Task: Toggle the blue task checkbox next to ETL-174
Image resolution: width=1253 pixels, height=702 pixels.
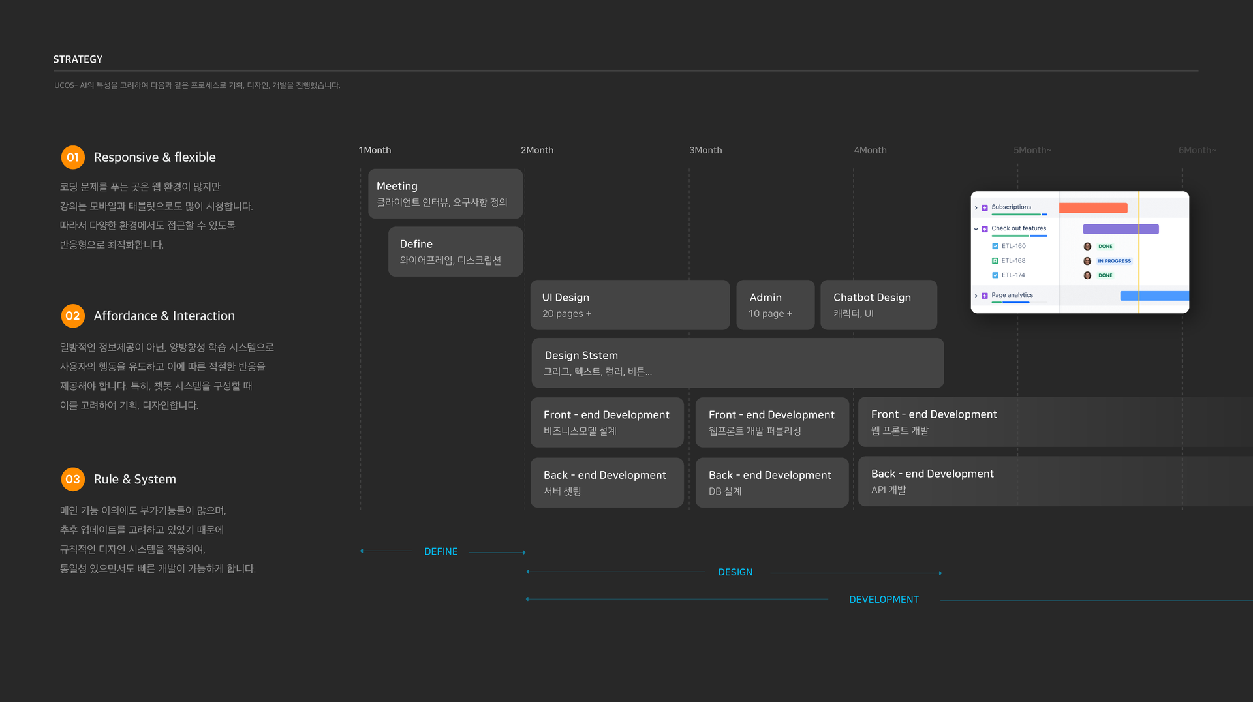Action: (x=995, y=275)
